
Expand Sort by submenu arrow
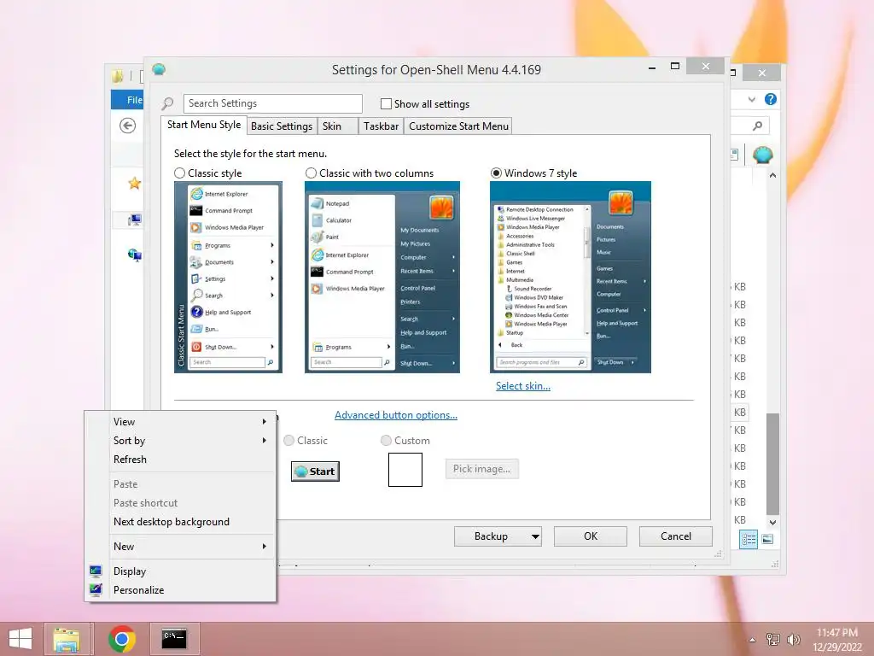point(265,441)
